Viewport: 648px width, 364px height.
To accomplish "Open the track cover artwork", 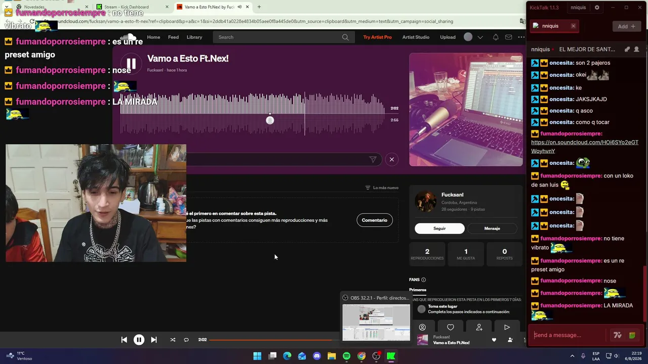I will click(466, 110).
